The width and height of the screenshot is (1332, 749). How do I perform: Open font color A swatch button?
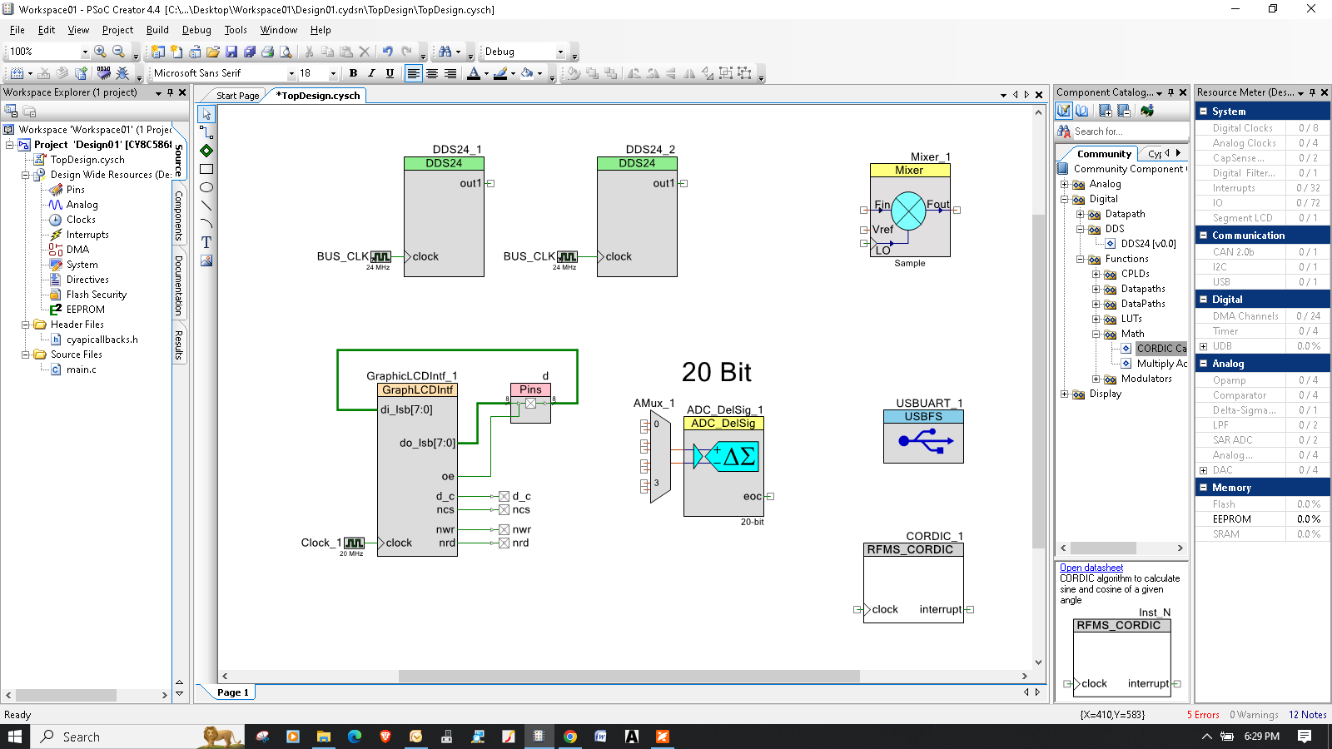(474, 73)
